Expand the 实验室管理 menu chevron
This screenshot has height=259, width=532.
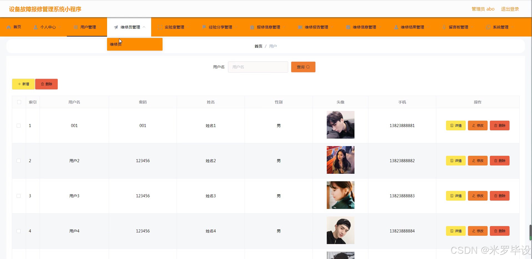coord(188,27)
